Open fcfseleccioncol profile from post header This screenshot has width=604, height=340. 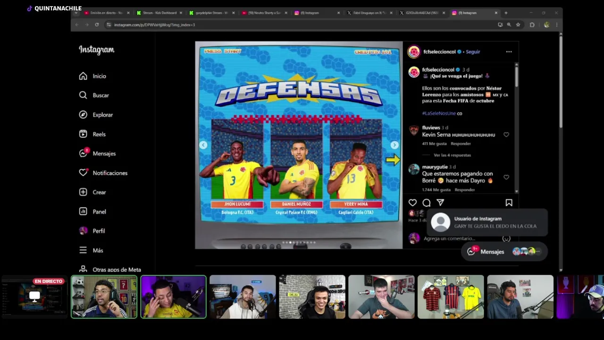[439, 52]
